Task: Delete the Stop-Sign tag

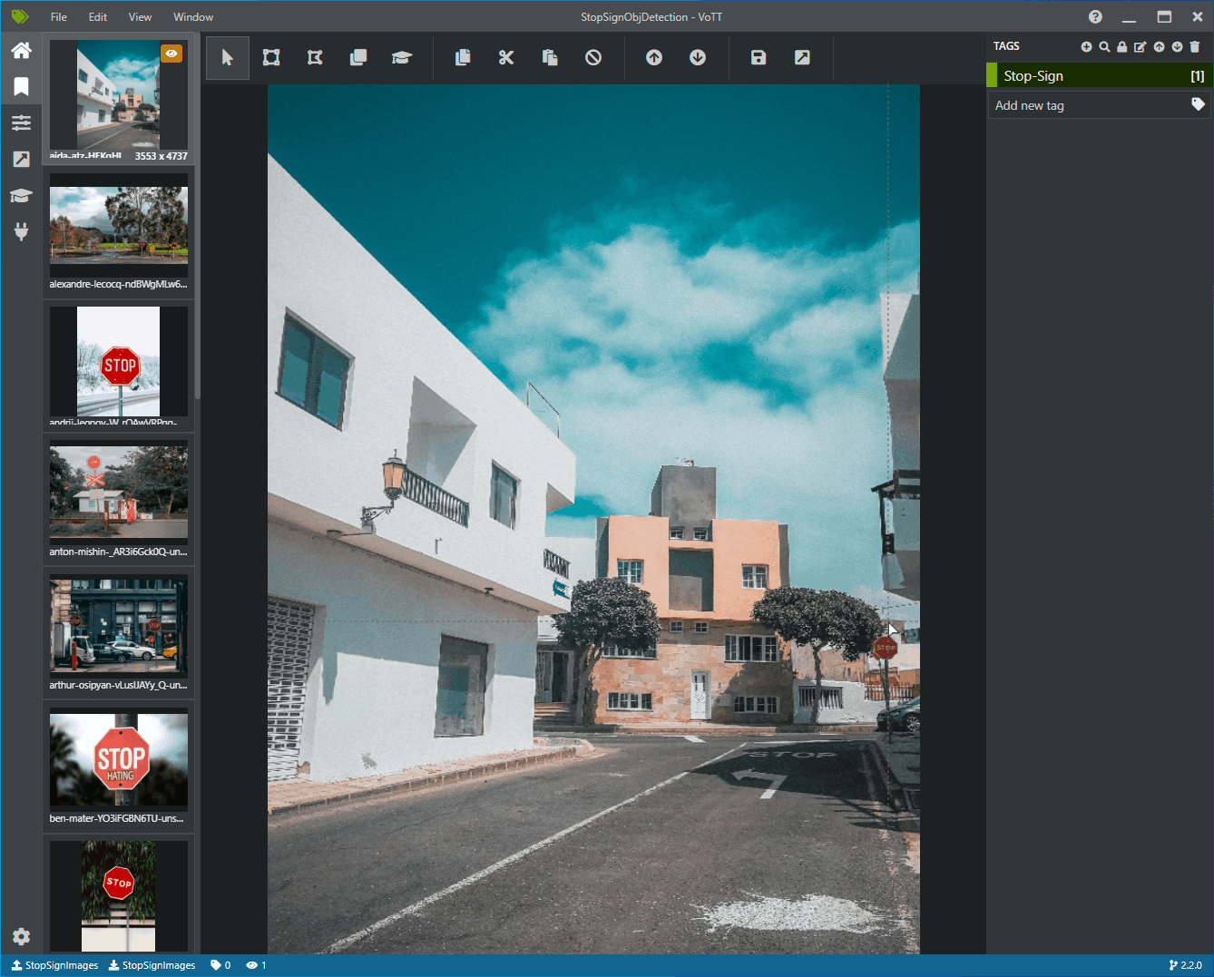Action: (x=1195, y=46)
